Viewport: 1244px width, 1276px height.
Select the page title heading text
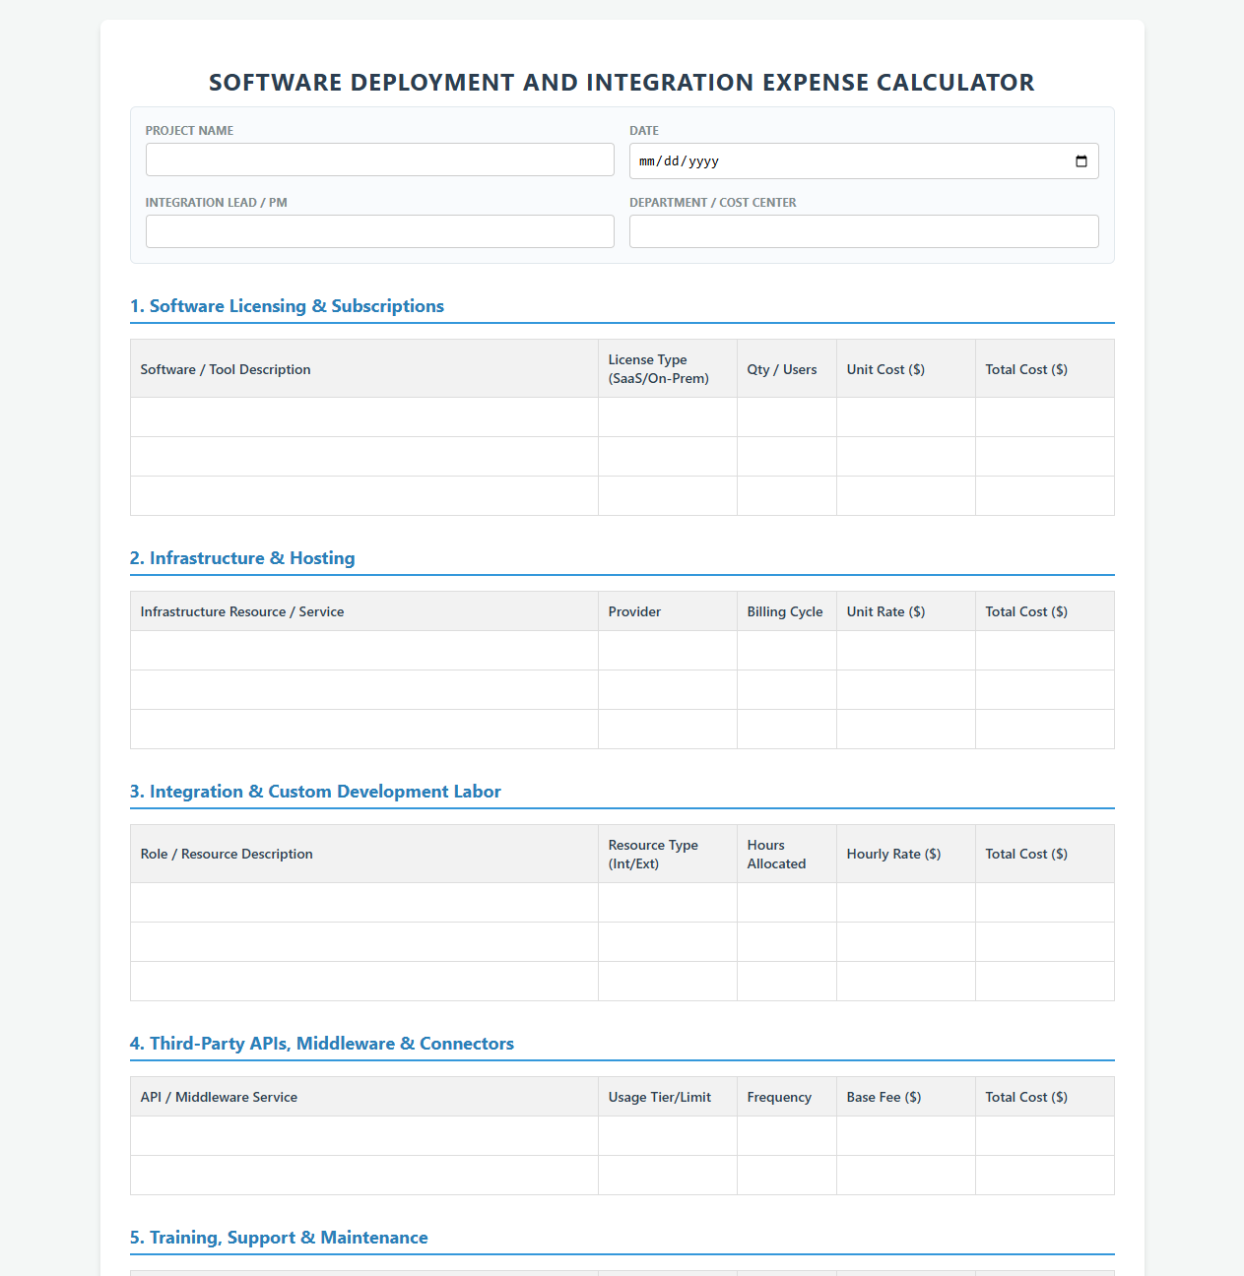(x=622, y=83)
